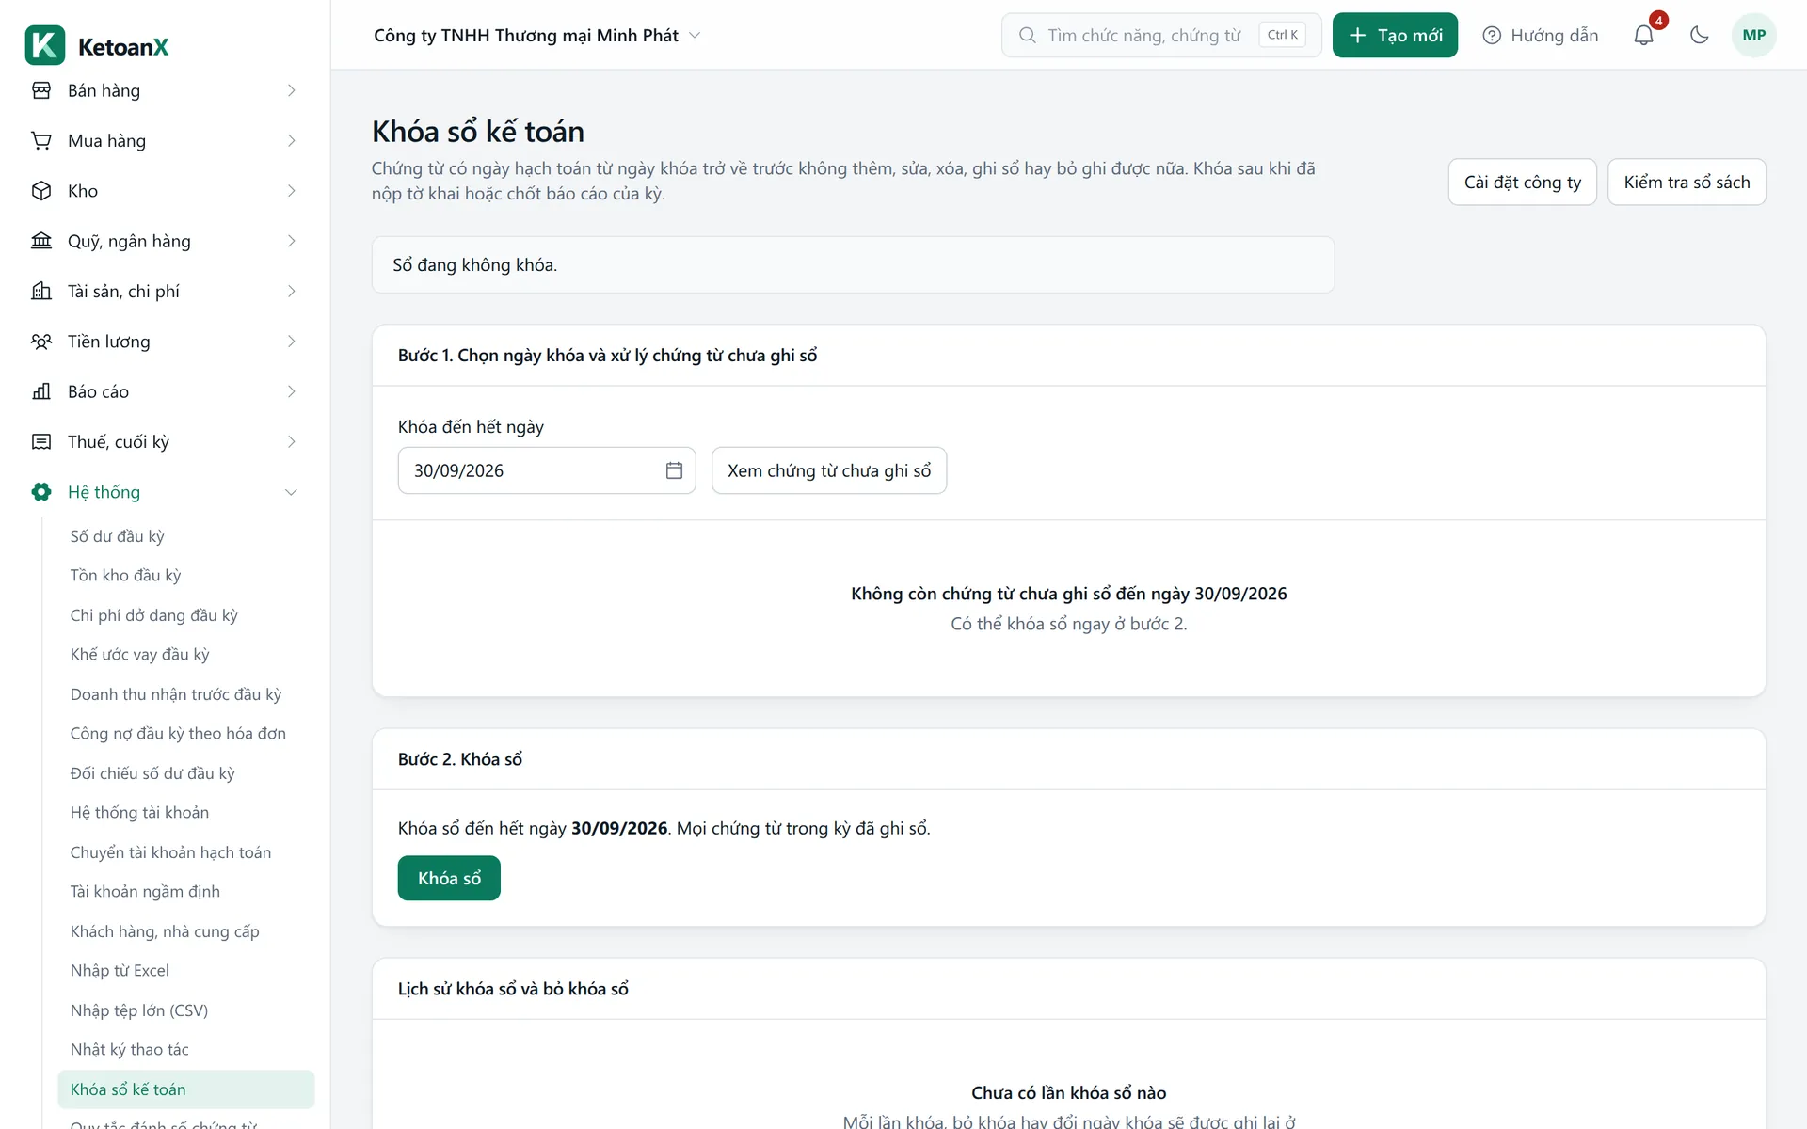Click the Tạo mới button

[1395, 36]
